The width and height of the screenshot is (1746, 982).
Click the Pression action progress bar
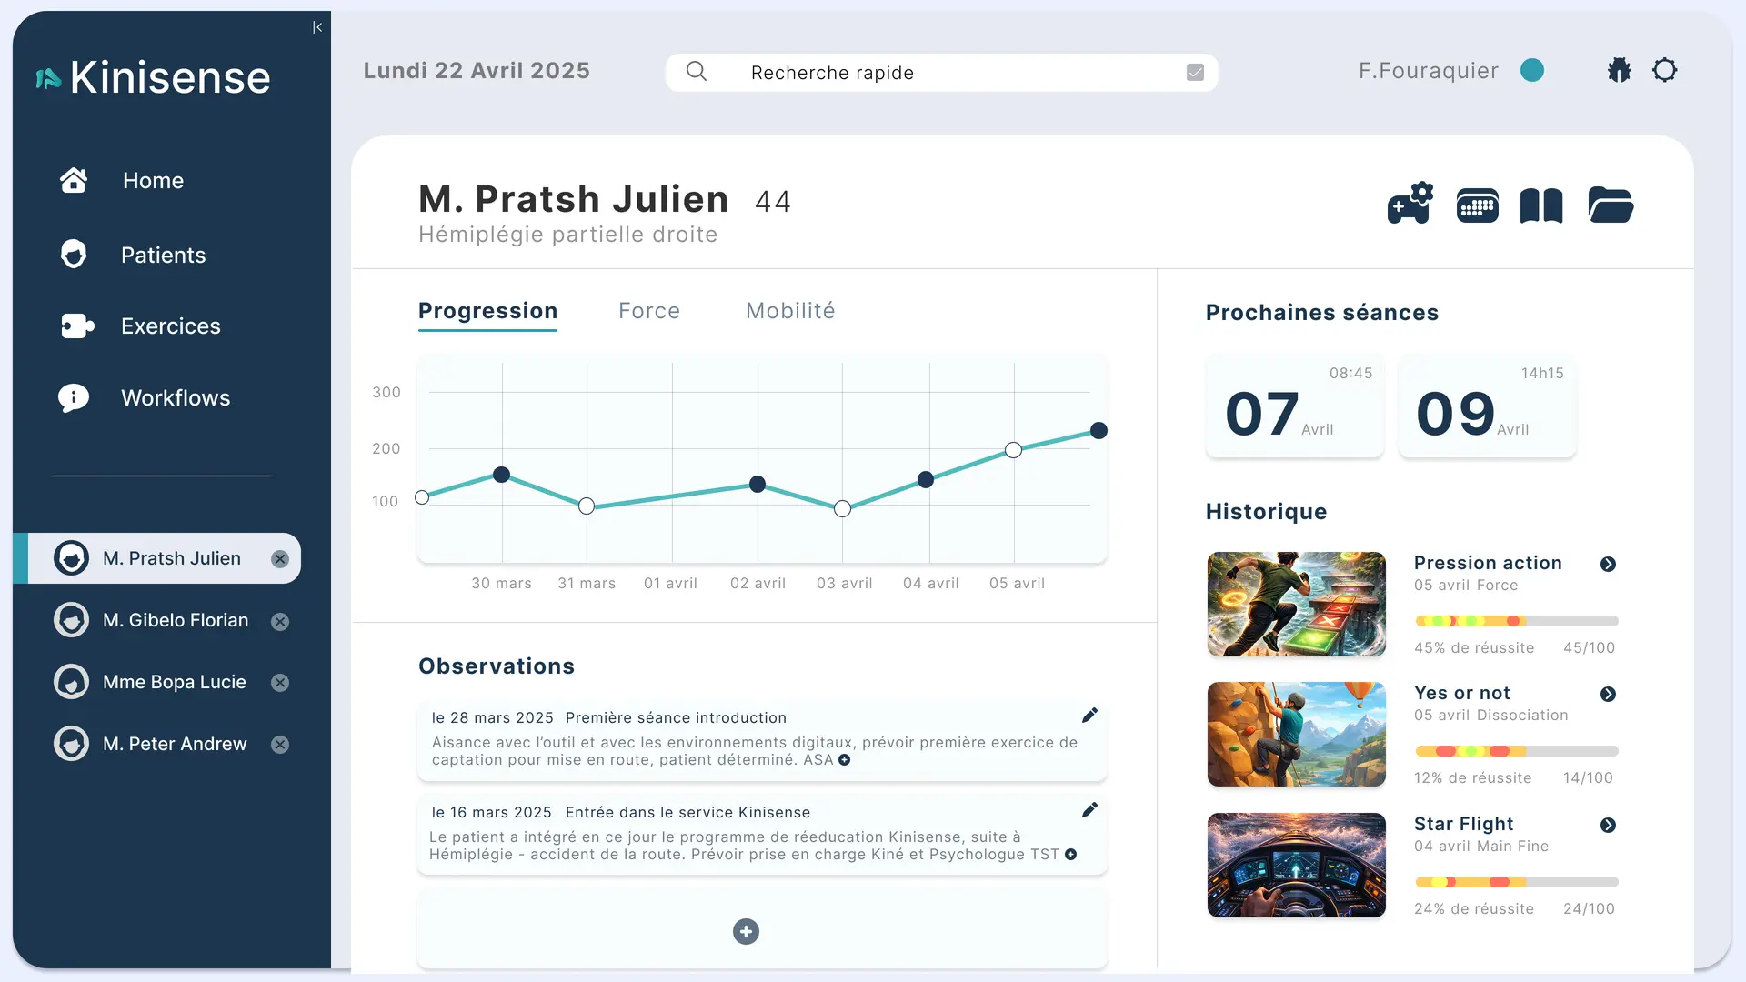[x=1516, y=621]
